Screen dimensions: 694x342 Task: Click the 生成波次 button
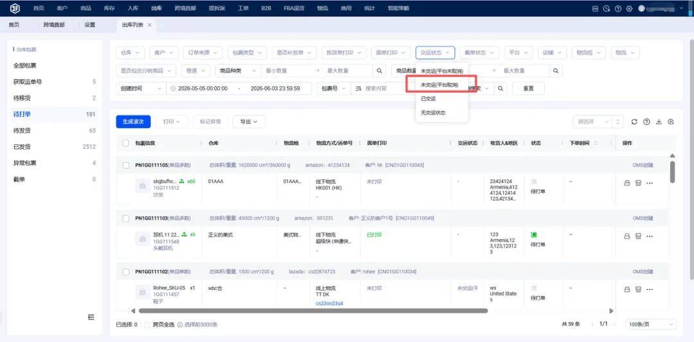pyautogui.click(x=133, y=122)
